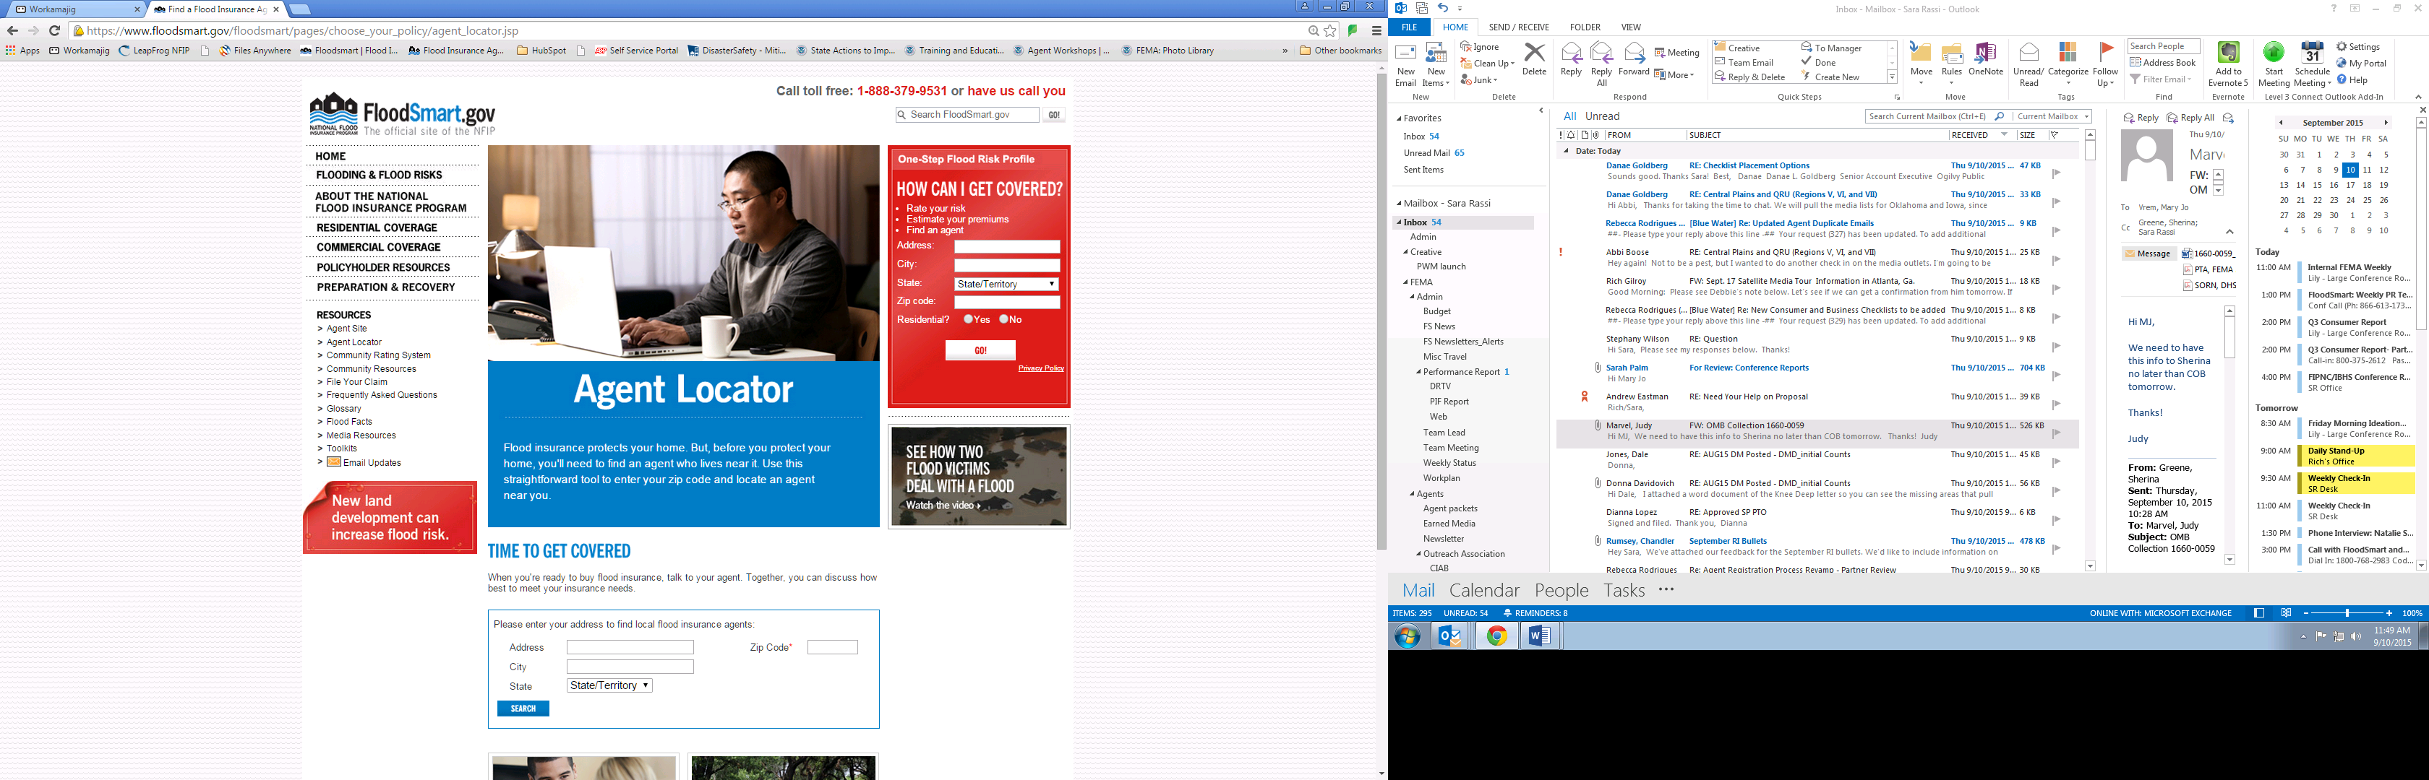This screenshot has width=2429, height=780.
Task: Select Yes for Residential option
Action: tap(969, 319)
